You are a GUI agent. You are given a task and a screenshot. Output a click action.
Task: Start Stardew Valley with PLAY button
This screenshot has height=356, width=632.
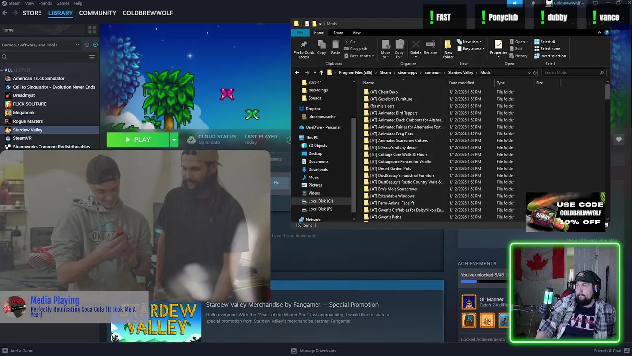(x=138, y=140)
